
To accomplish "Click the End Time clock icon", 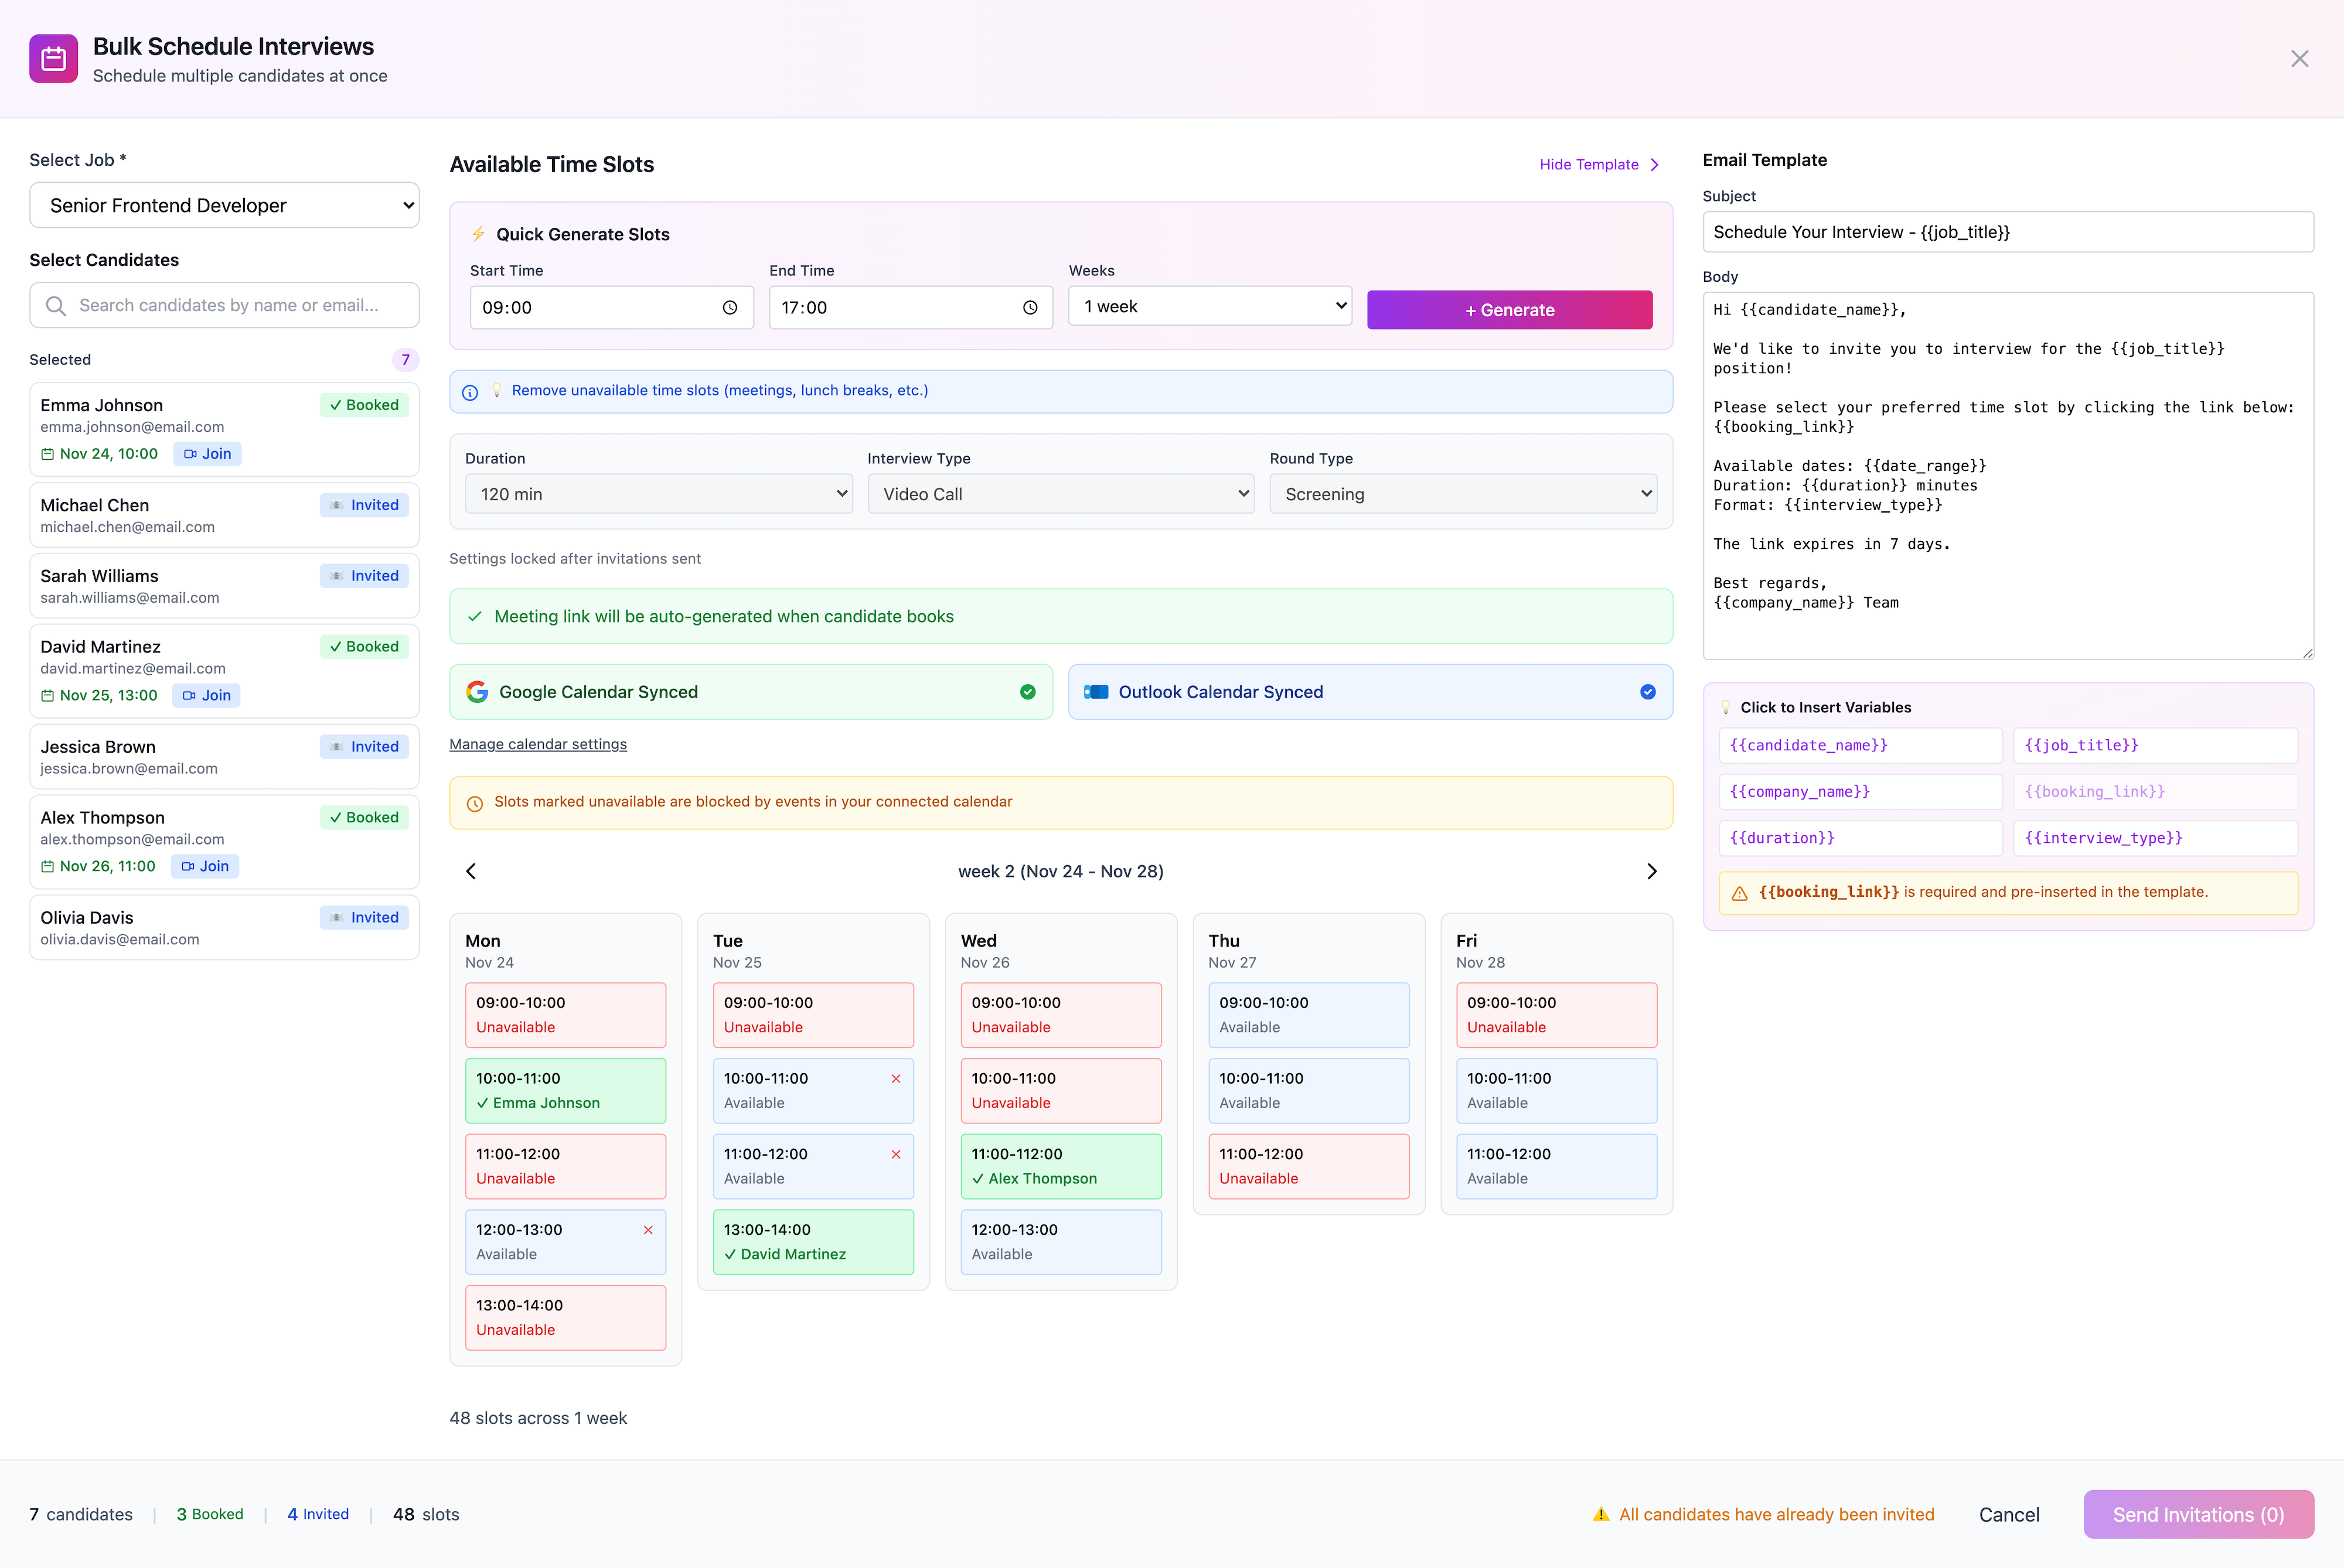I will point(1030,308).
